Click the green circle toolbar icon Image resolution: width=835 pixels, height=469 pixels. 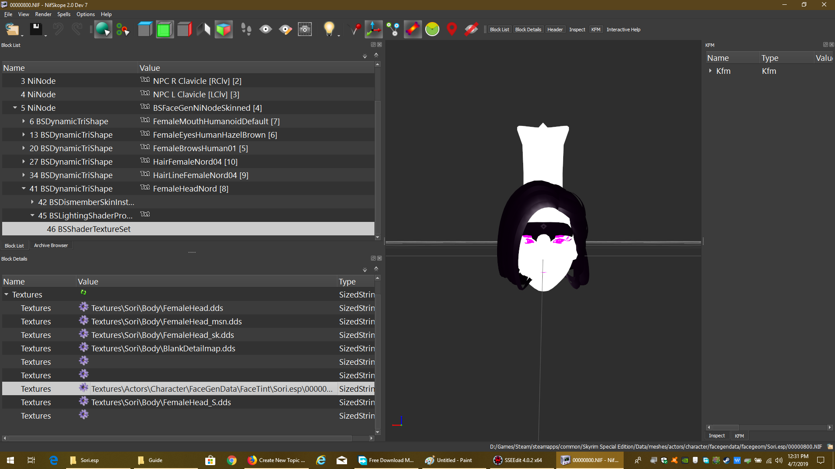tap(432, 29)
